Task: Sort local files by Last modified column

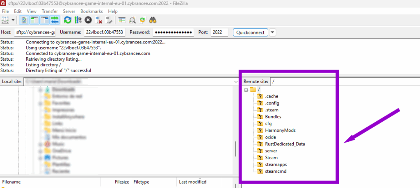Action: [x=199, y=182]
